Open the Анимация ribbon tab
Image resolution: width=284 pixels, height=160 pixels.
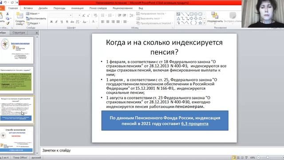click(77, 8)
